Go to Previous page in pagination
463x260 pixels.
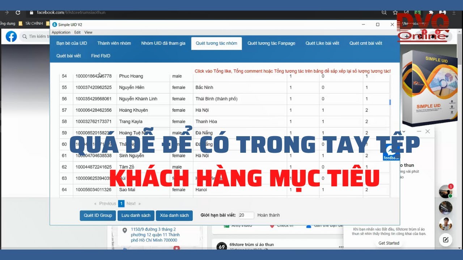pos(105,204)
